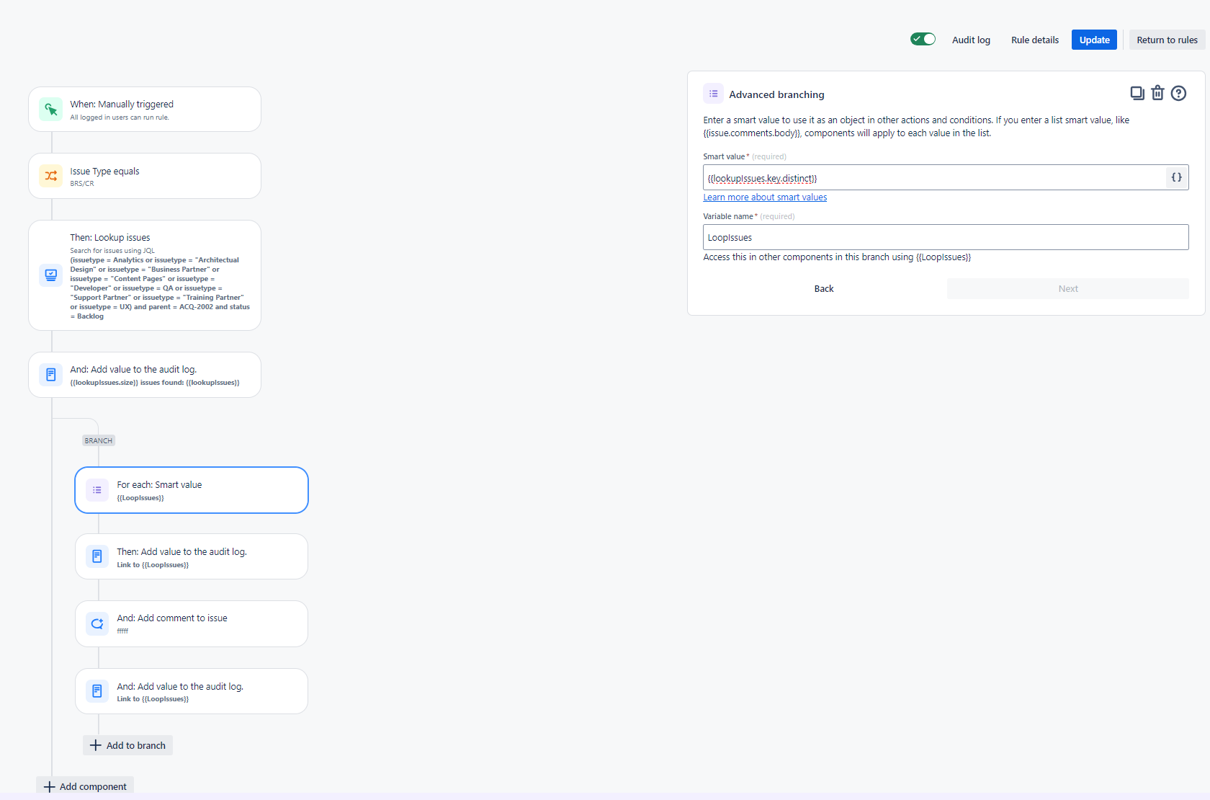
Task: Click the Update button
Action: point(1093,40)
